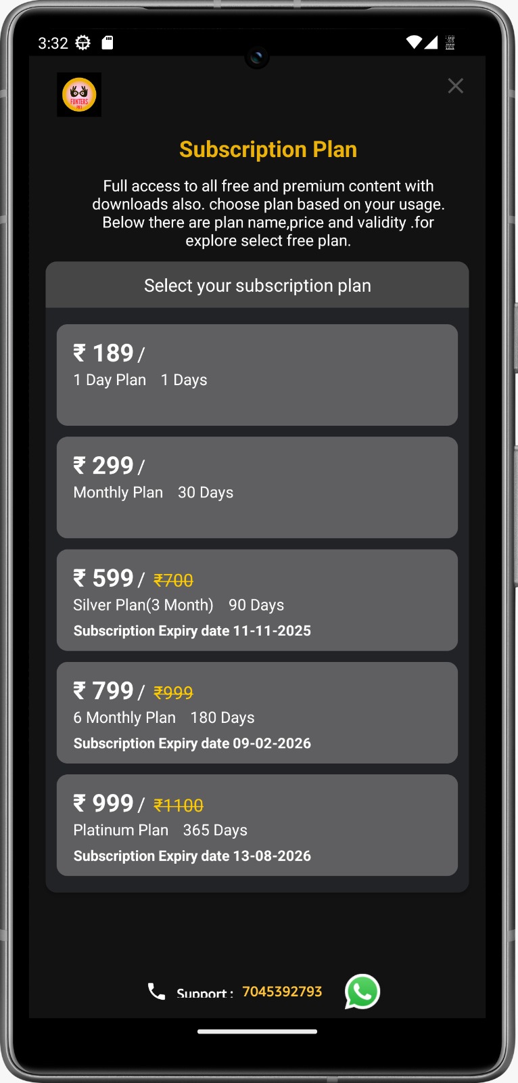The height and width of the screenshot is (1083, 518).
Task: Tap the battery status icon
Action: pos(450,43)
